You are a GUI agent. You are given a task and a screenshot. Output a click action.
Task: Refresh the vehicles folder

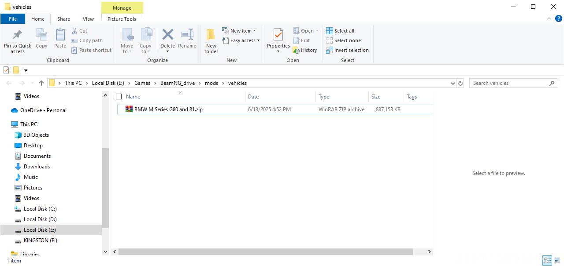pos(460,83)
